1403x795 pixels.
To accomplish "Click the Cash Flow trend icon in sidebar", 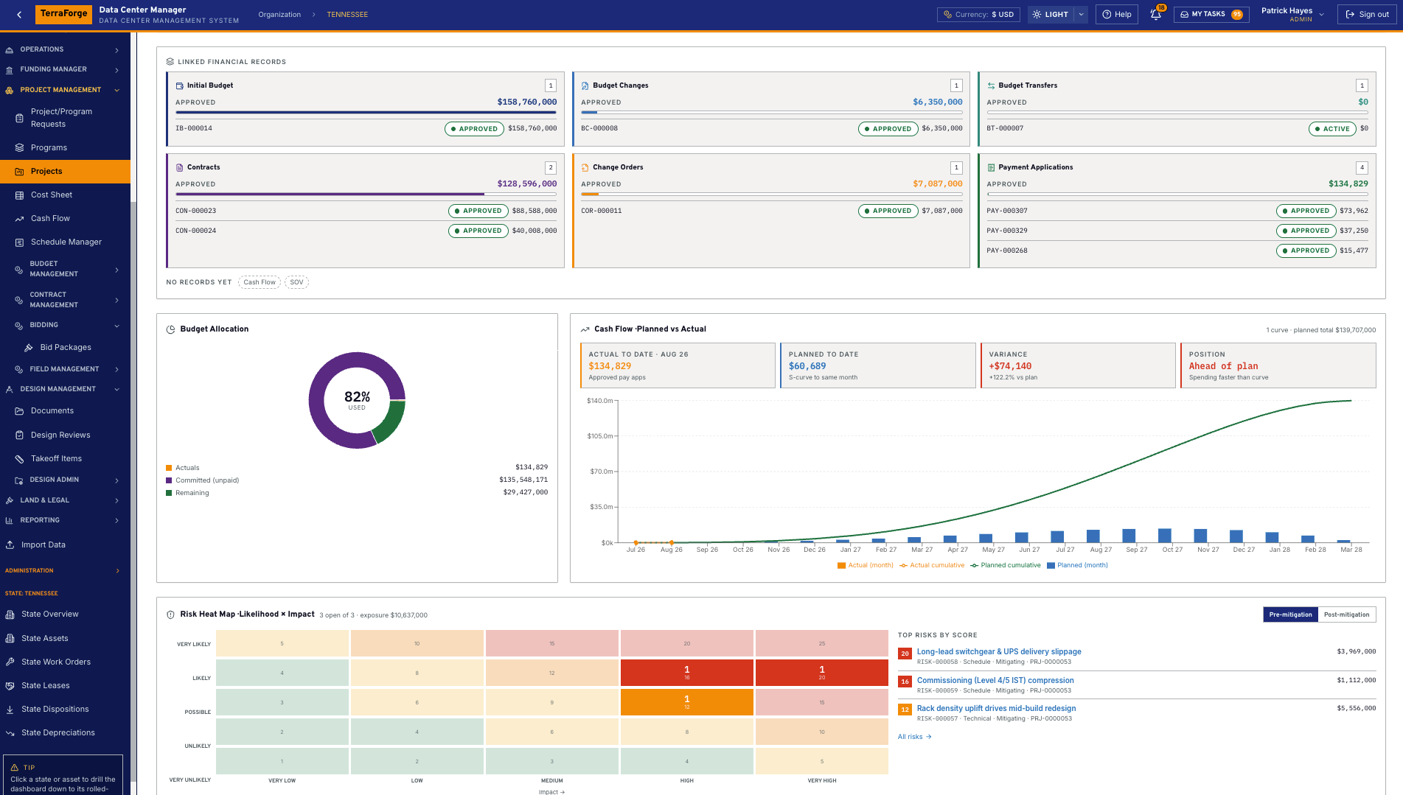I will pyautogui.click(x=19, y=218).
